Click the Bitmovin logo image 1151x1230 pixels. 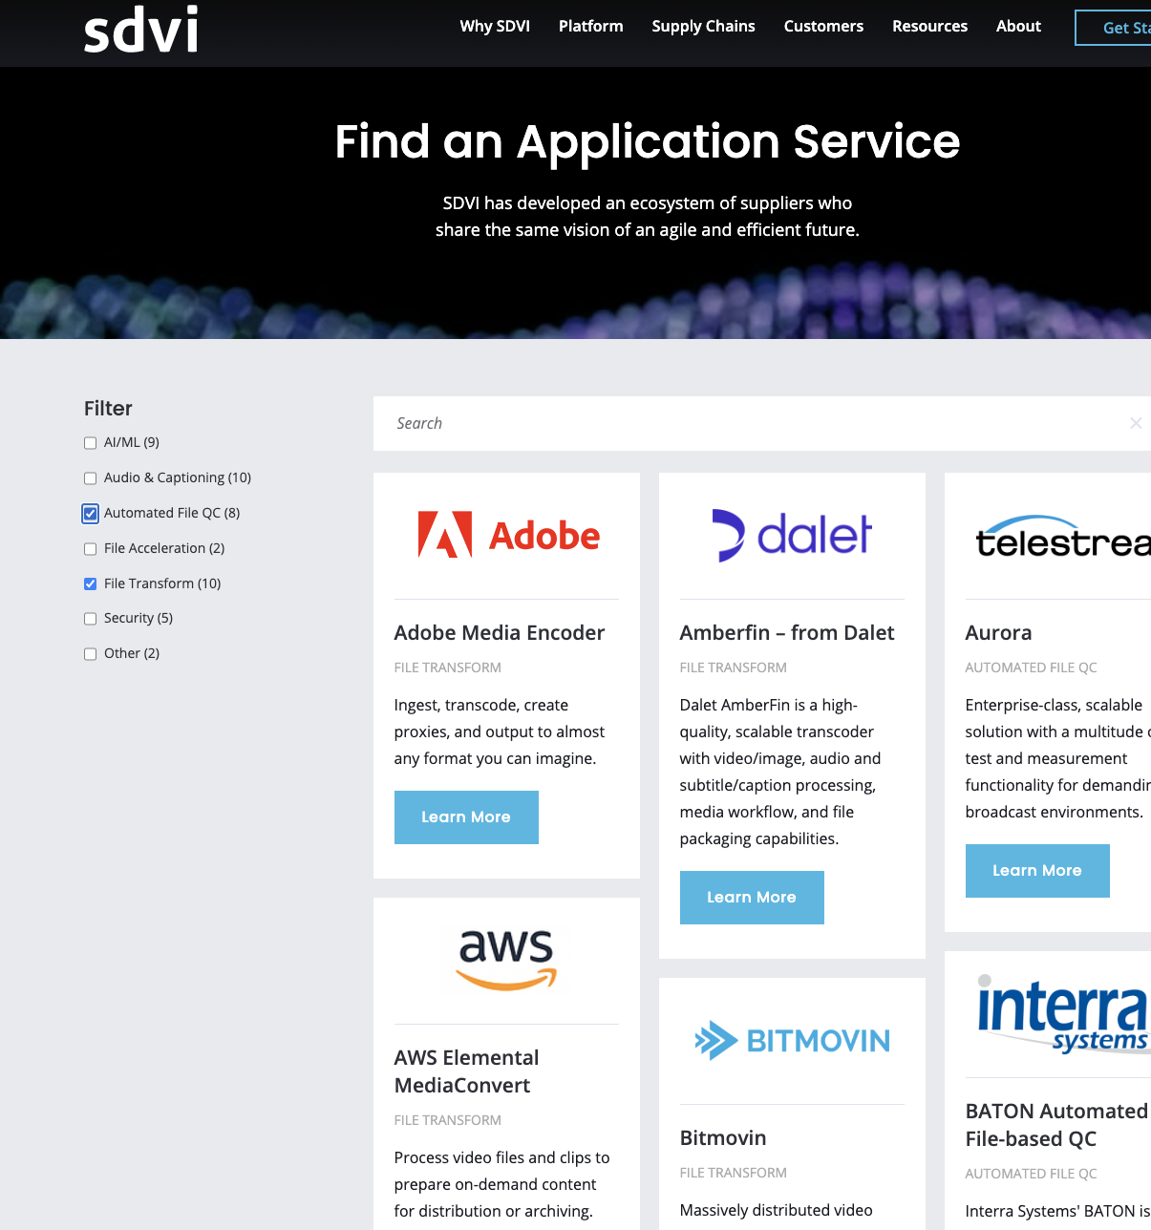792,1041
